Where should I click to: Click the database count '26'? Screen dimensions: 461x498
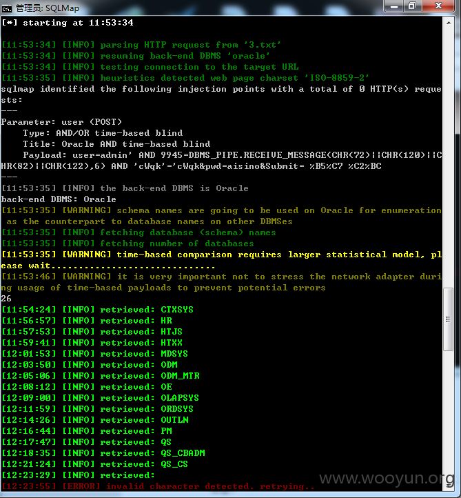click(x=6, y=299)
